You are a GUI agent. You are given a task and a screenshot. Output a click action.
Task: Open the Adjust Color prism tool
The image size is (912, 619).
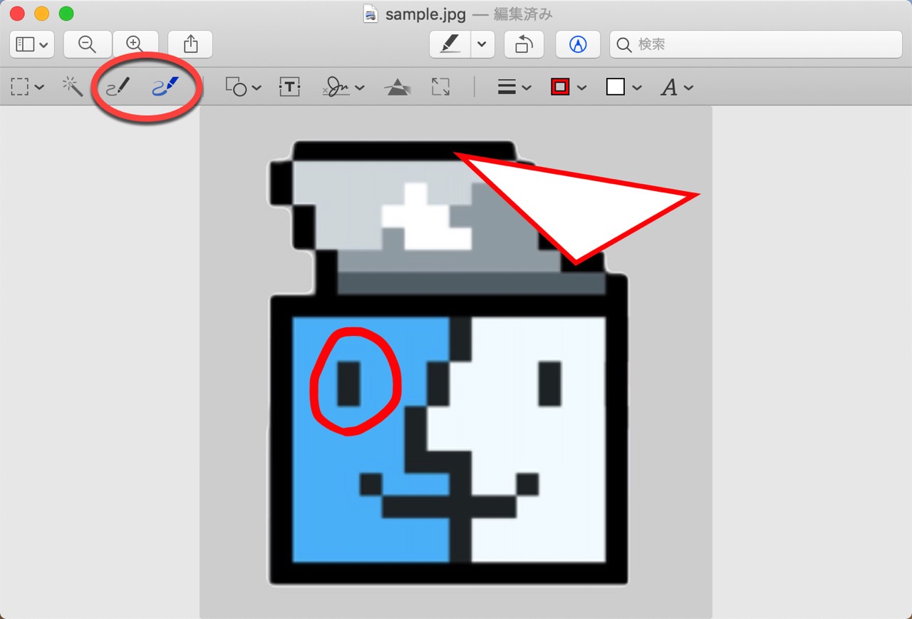(397, 87)
